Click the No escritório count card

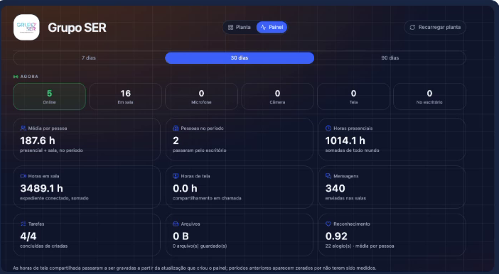pos(429,97)
